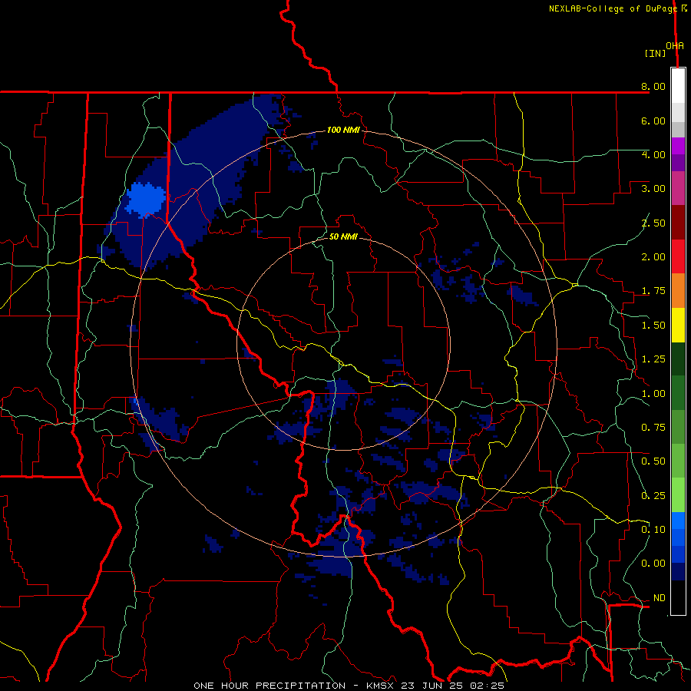Image resolution: width=691 pixels, height=691 pixels.
Task: Pick the light blue legend swatch
Action: pyautogui.click(x=678, y=521)
